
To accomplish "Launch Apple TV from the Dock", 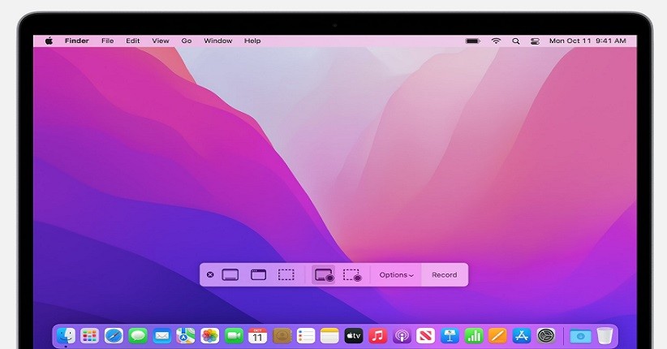I will pyautogui.click(x=354, y=336).
